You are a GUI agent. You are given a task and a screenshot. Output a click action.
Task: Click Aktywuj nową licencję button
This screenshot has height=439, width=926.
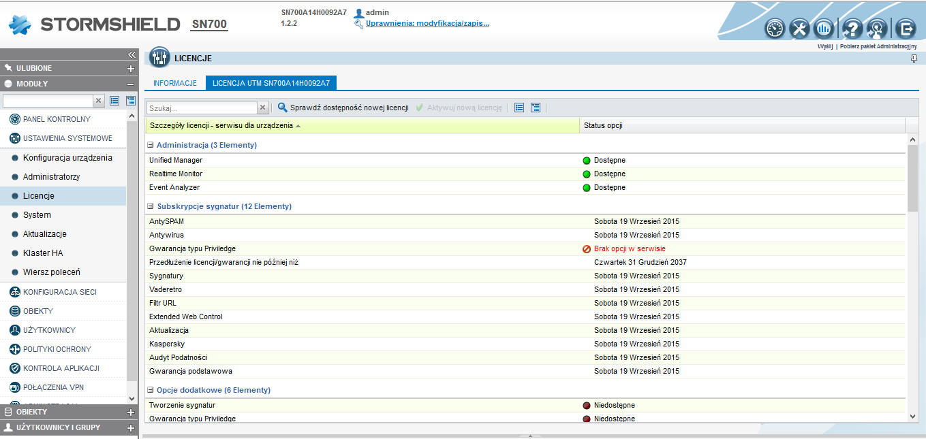459,108
